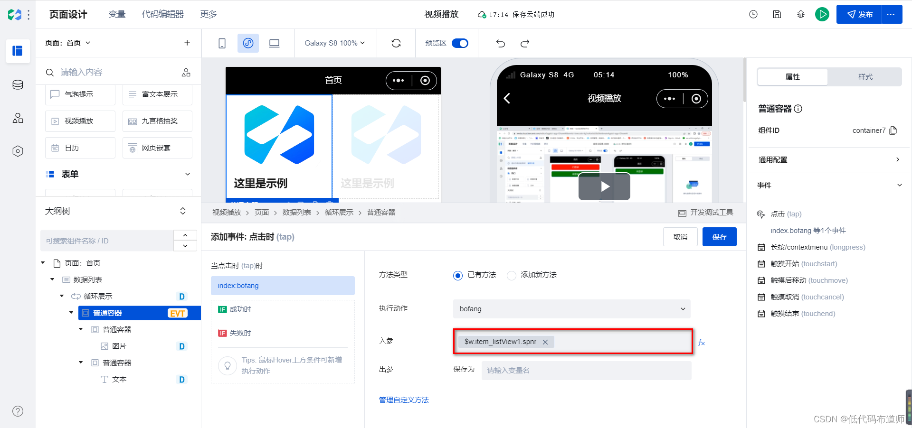Click 取消 to cancel the event
Image resolution: width=912 pixels, height=428 pixels.
coord(680,237)
